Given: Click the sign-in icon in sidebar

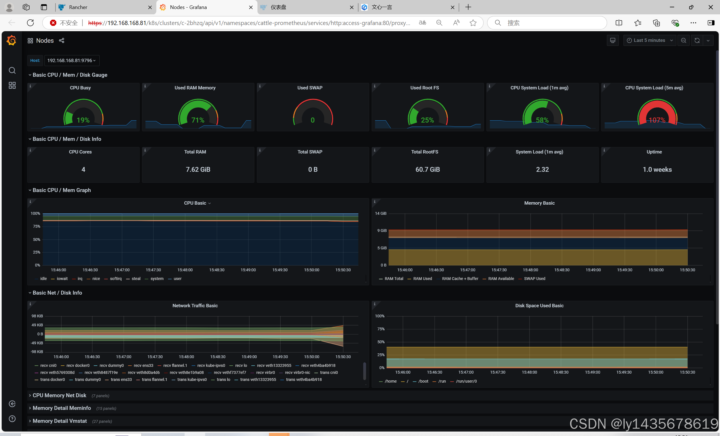Looking at the screenshot, I should [x=12, y=404].
